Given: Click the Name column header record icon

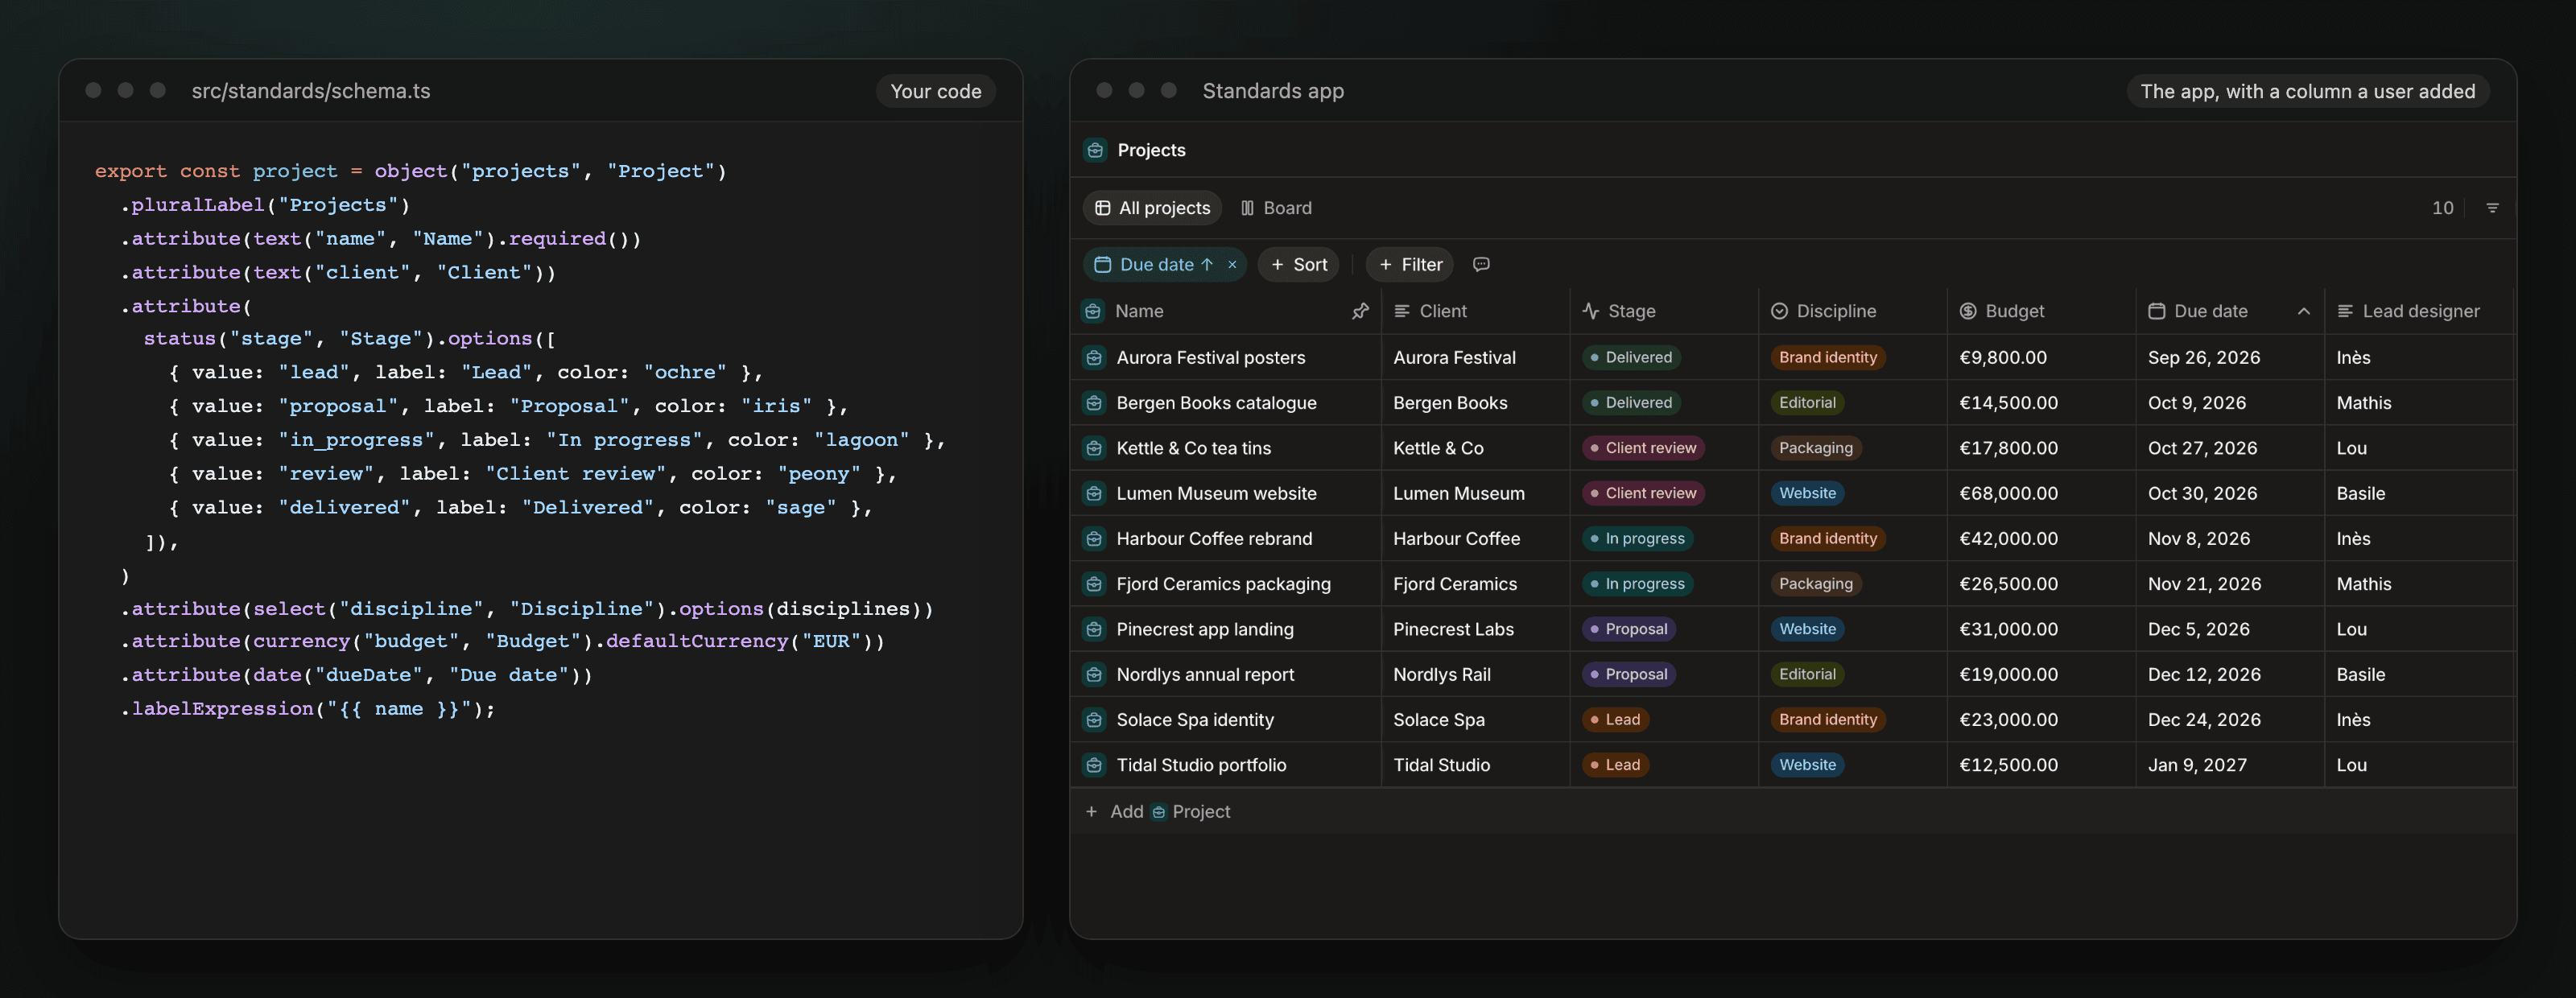Looking at the screenshot, I should 1093,311.
